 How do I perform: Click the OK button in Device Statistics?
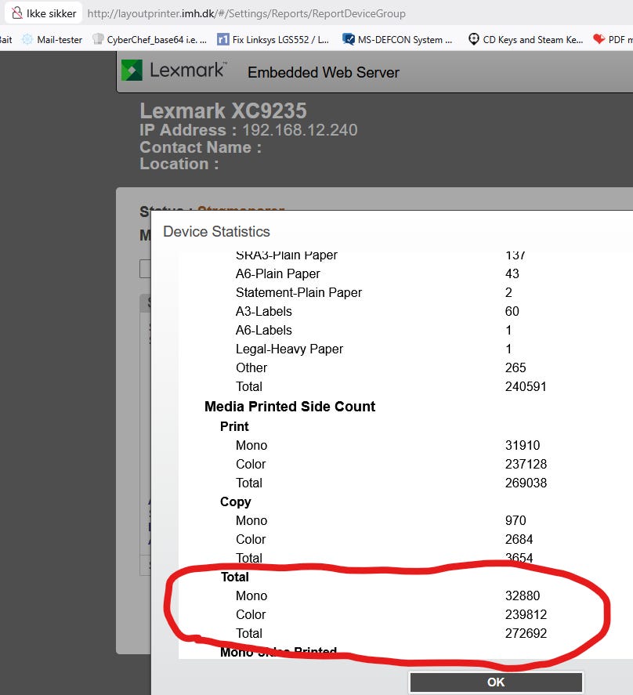pos(496,682)
